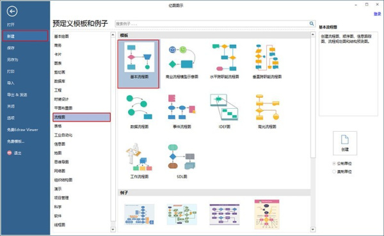Choose the 垂直跨职能流程图 template
This screenshot has width=384, height=236.
pos(267,57)
